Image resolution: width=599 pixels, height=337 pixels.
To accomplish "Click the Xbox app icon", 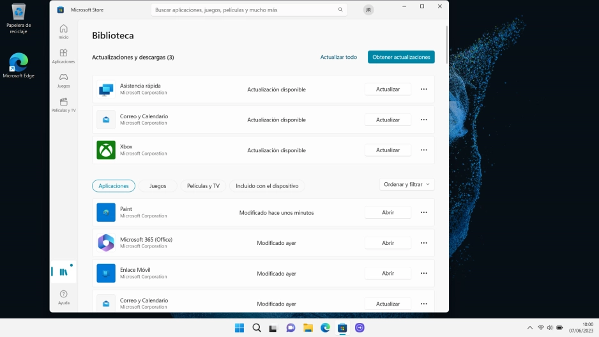I will pos(106,150).
